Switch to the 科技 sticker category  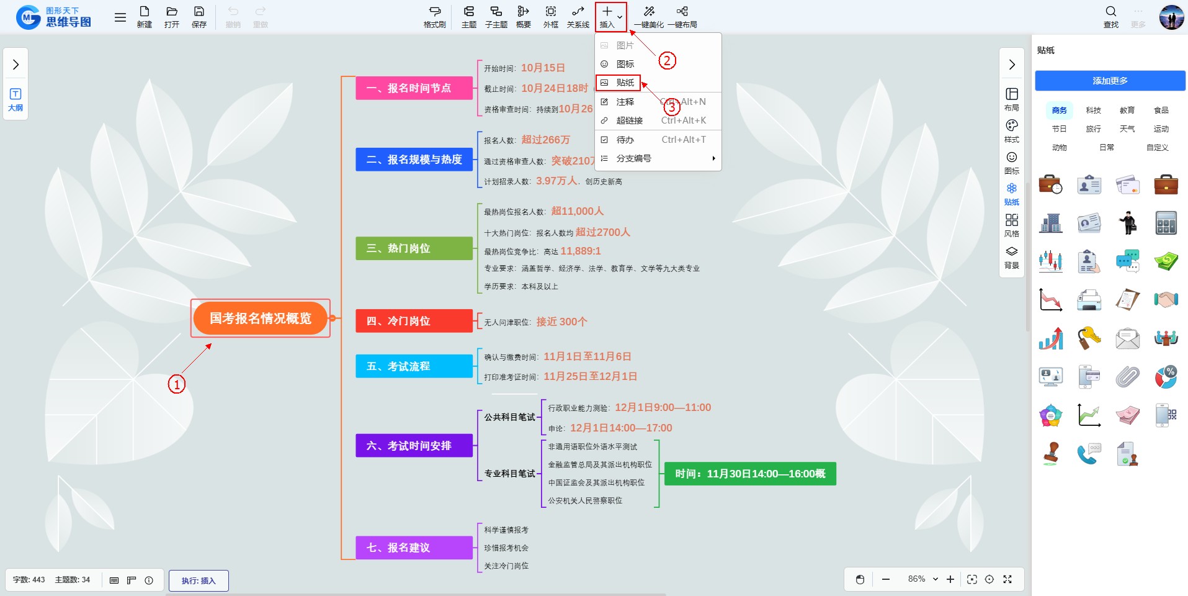1093,110
